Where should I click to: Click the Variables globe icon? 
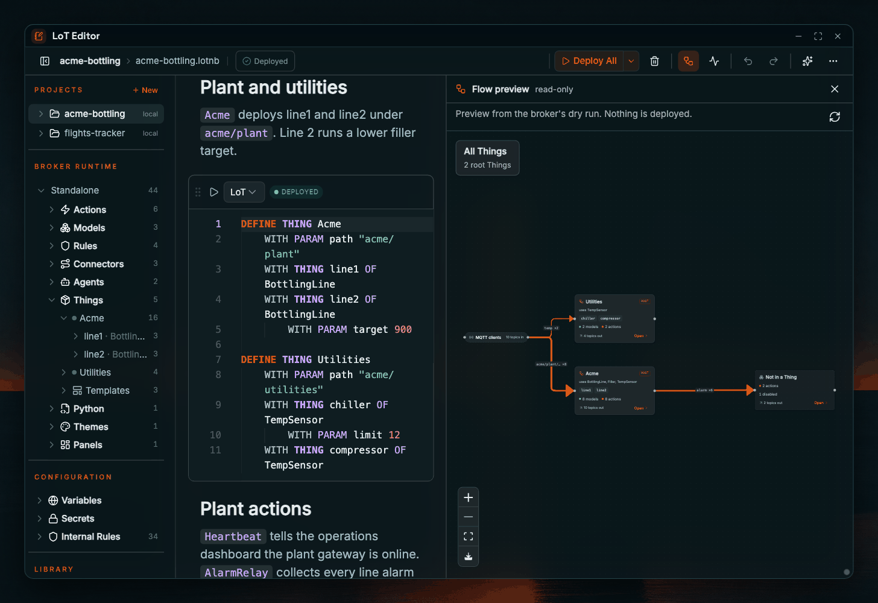click(x=53, y=500)
